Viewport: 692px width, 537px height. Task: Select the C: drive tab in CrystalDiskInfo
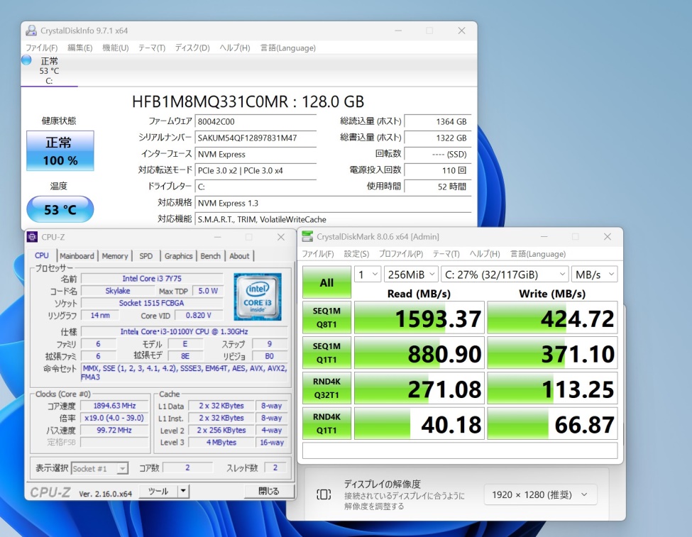[49, 71]
